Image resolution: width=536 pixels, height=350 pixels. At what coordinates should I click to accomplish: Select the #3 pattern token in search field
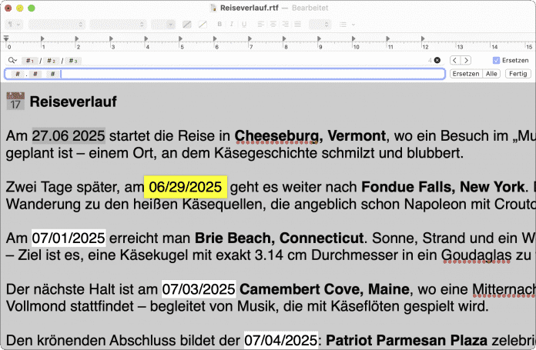pos(73,61)
